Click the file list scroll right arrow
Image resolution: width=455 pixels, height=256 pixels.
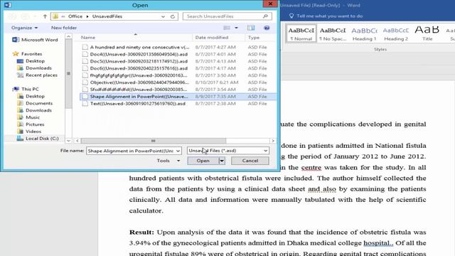pos(273,141)
